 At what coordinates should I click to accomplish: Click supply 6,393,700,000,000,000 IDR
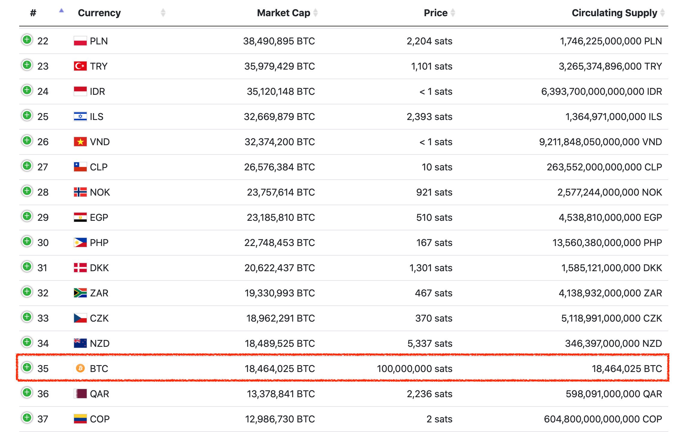601,91
